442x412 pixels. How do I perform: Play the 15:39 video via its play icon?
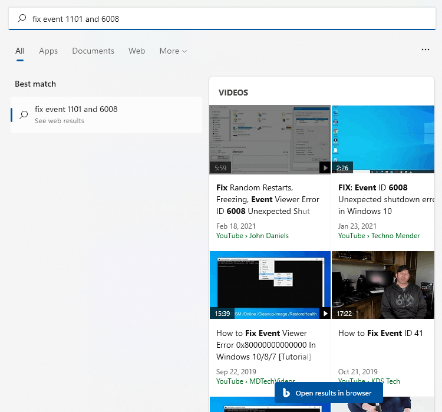click(x=325, y=314)
